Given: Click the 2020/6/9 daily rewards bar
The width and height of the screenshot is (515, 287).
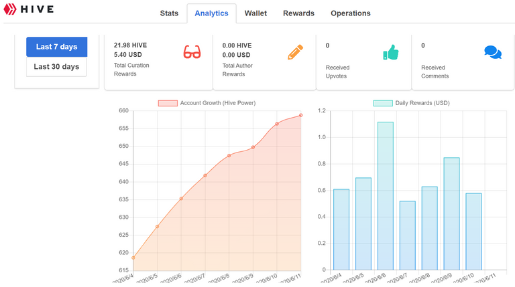Looking at the screenshot, I should click(451, 214).
